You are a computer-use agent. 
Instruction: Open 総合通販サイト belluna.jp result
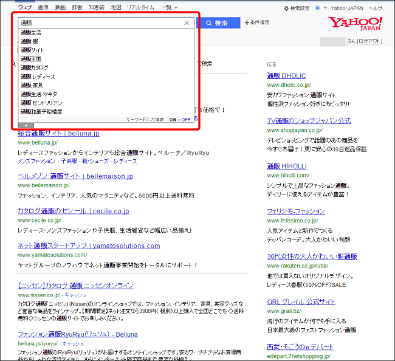58,133
